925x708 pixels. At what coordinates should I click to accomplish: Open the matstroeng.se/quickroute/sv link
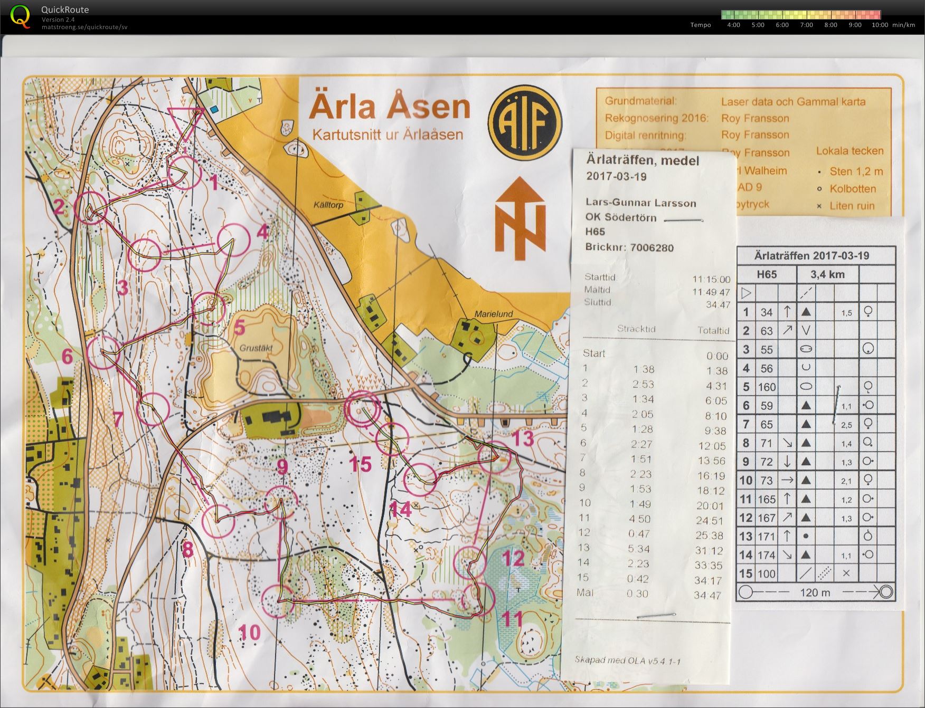84,27
